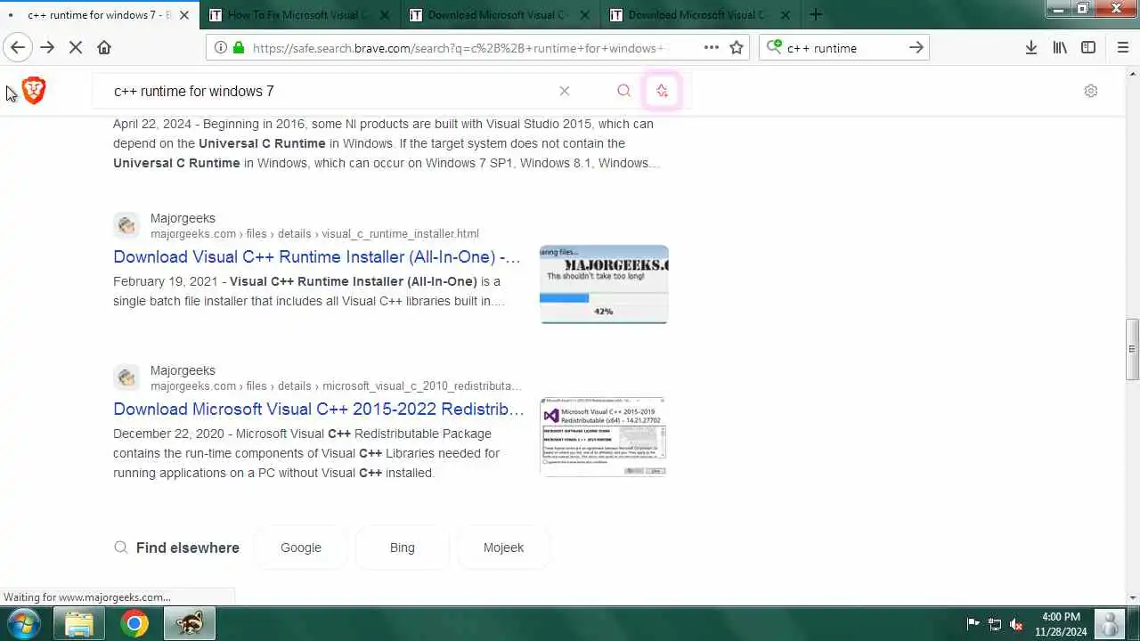Click the Brave search query input field
The width and height of the screenshot is (1140, 641).
[x=330, y=91]
